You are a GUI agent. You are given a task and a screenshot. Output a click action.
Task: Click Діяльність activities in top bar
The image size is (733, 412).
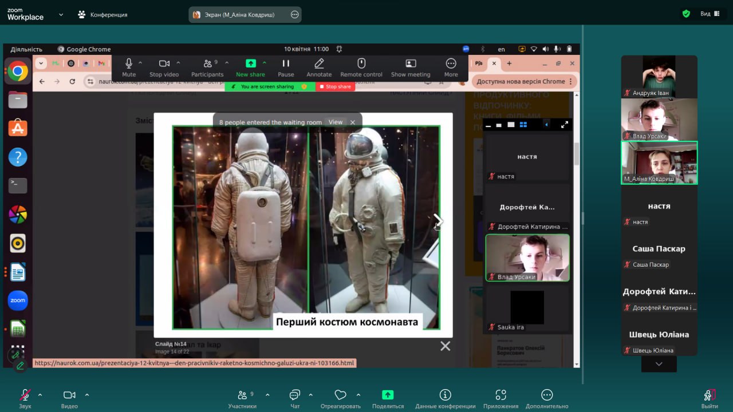[x=26, y=49]
